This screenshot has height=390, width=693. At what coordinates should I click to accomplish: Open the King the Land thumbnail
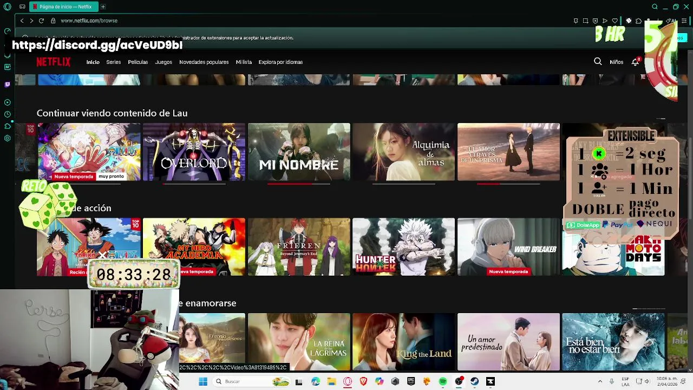coord(404,342)
